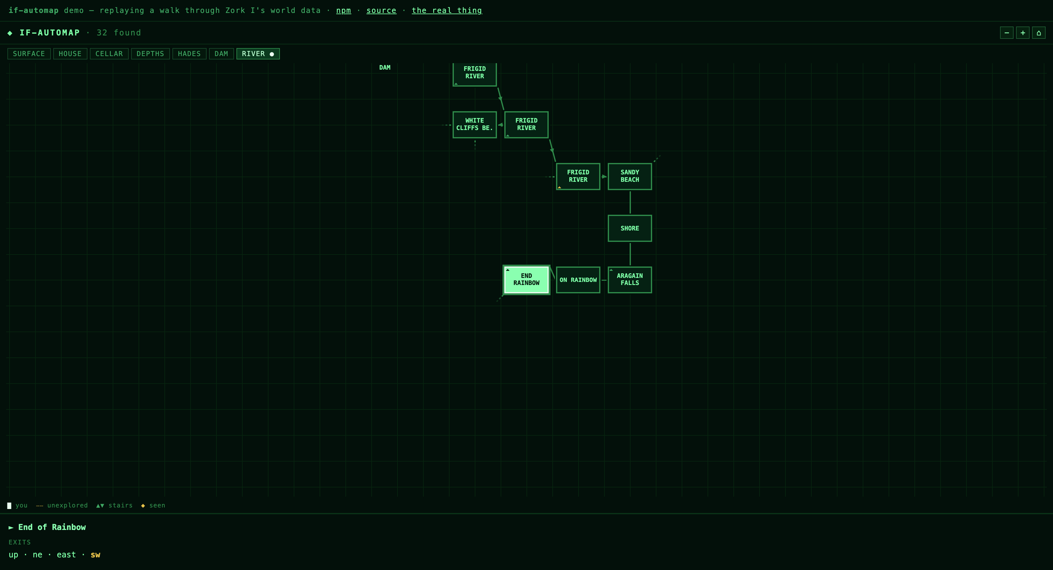Image resolution: width=1053 pixels, height=570 pixels.
Task: Select the End Rainbow room node
Action: [526, 279]
